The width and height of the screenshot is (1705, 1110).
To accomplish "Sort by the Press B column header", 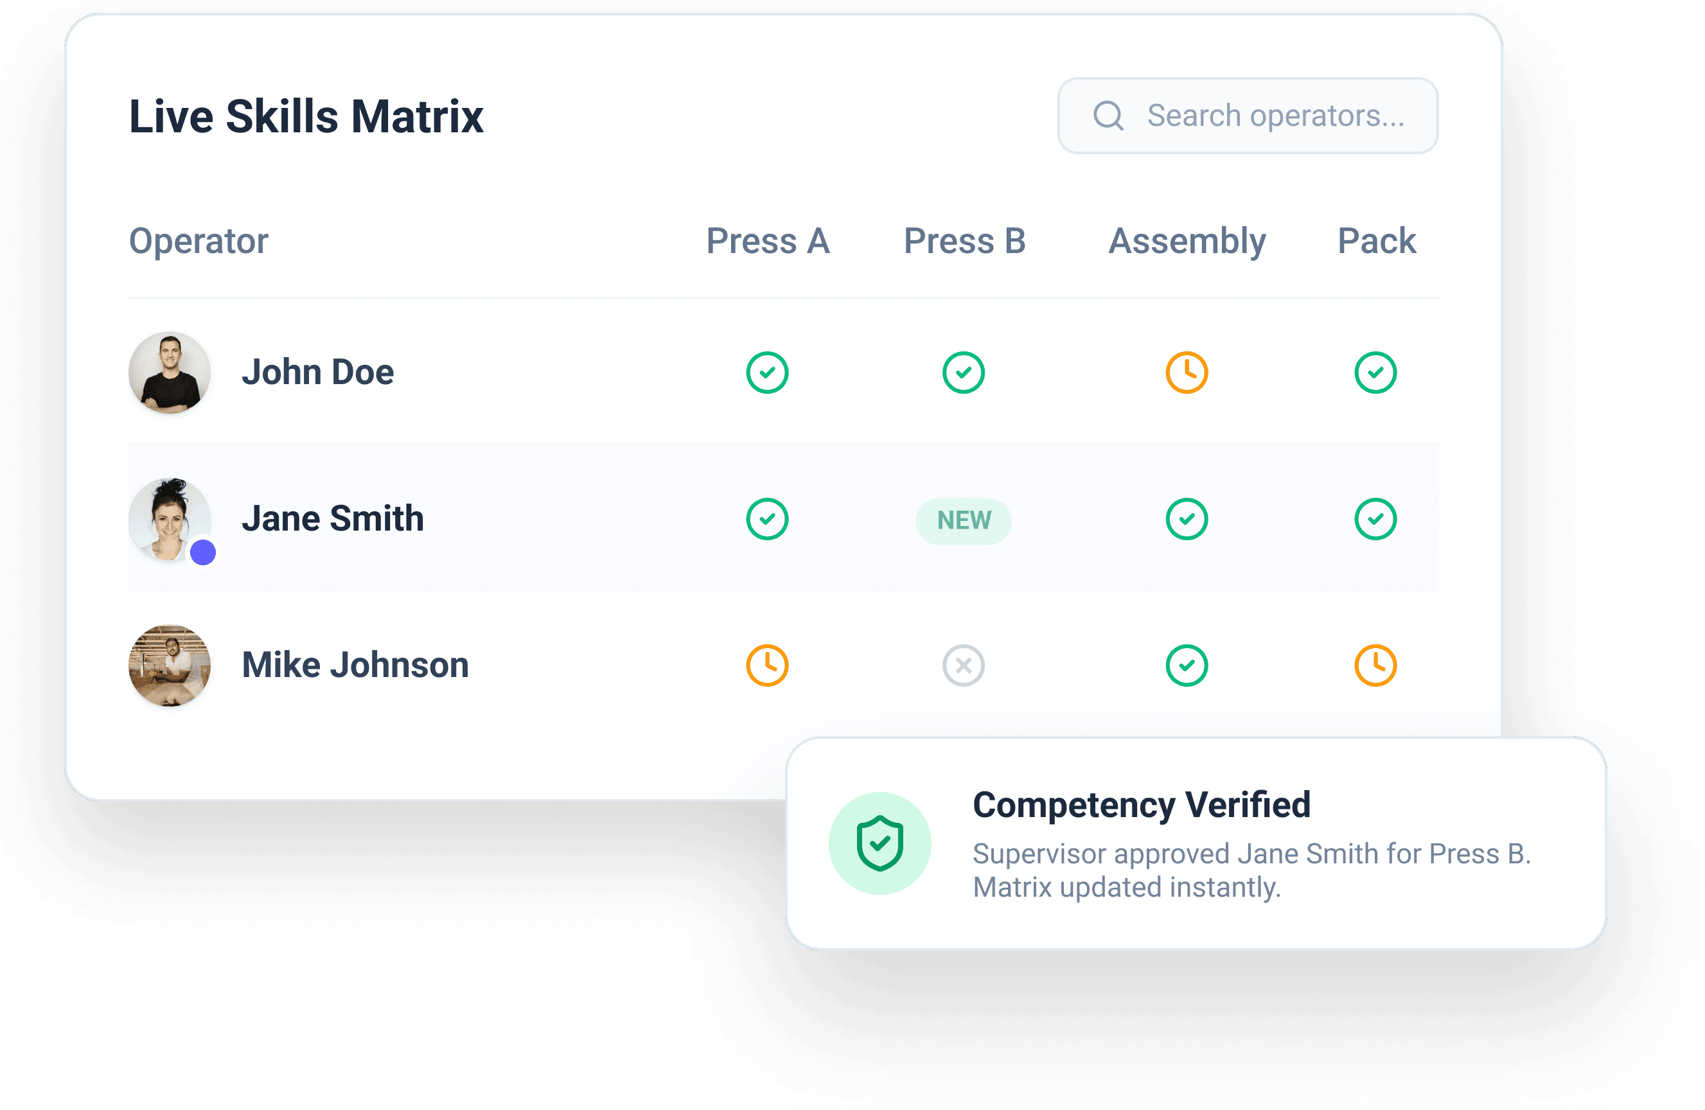I will 964,241.
